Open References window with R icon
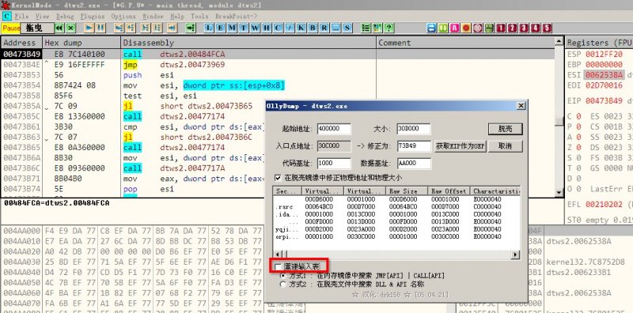Image resolution: width=633 pixels, height=313 pixels. point(324,28)
